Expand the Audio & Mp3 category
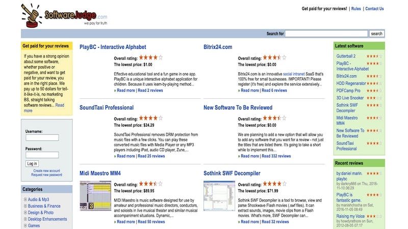 point(25,199)
